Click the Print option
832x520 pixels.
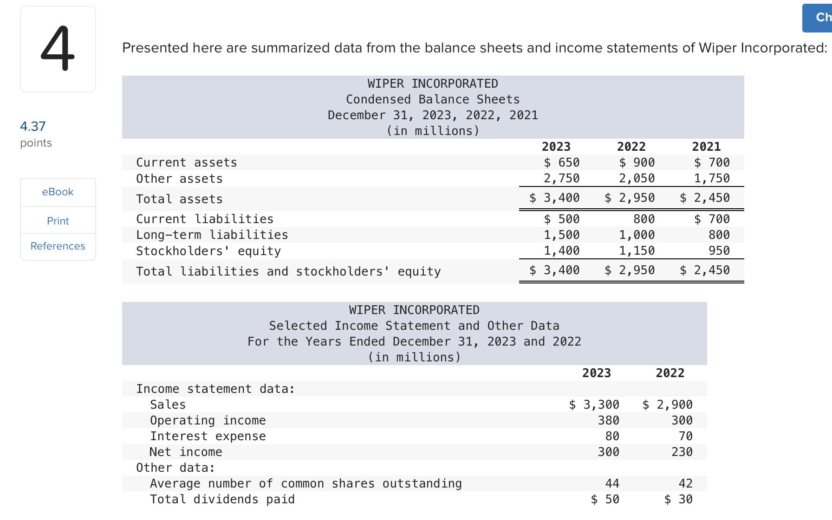(58, 221)
